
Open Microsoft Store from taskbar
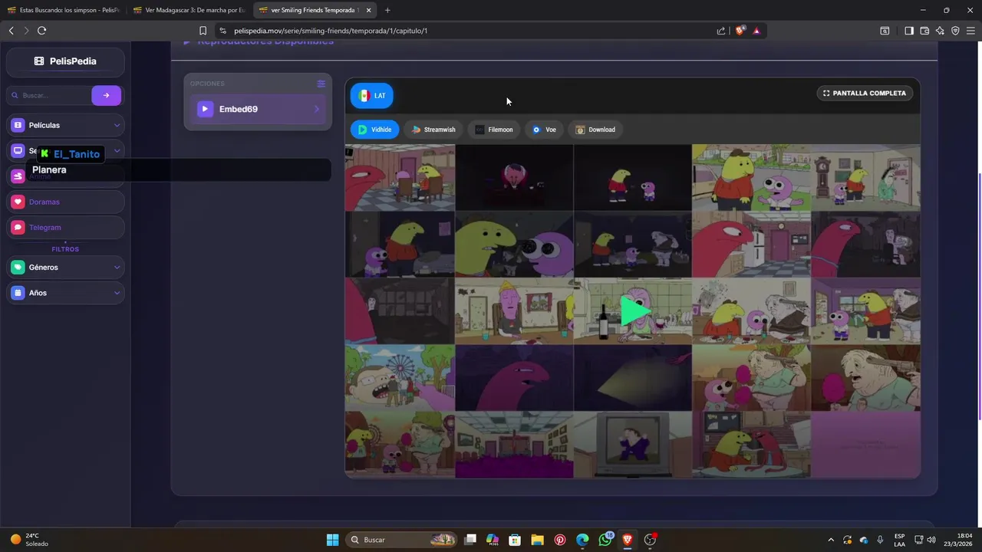[x=515, y=540]
